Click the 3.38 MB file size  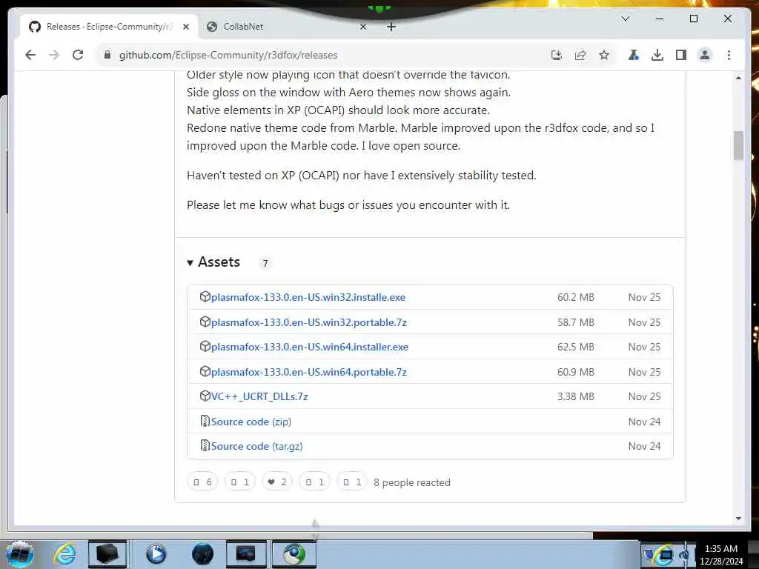[575, 396]
